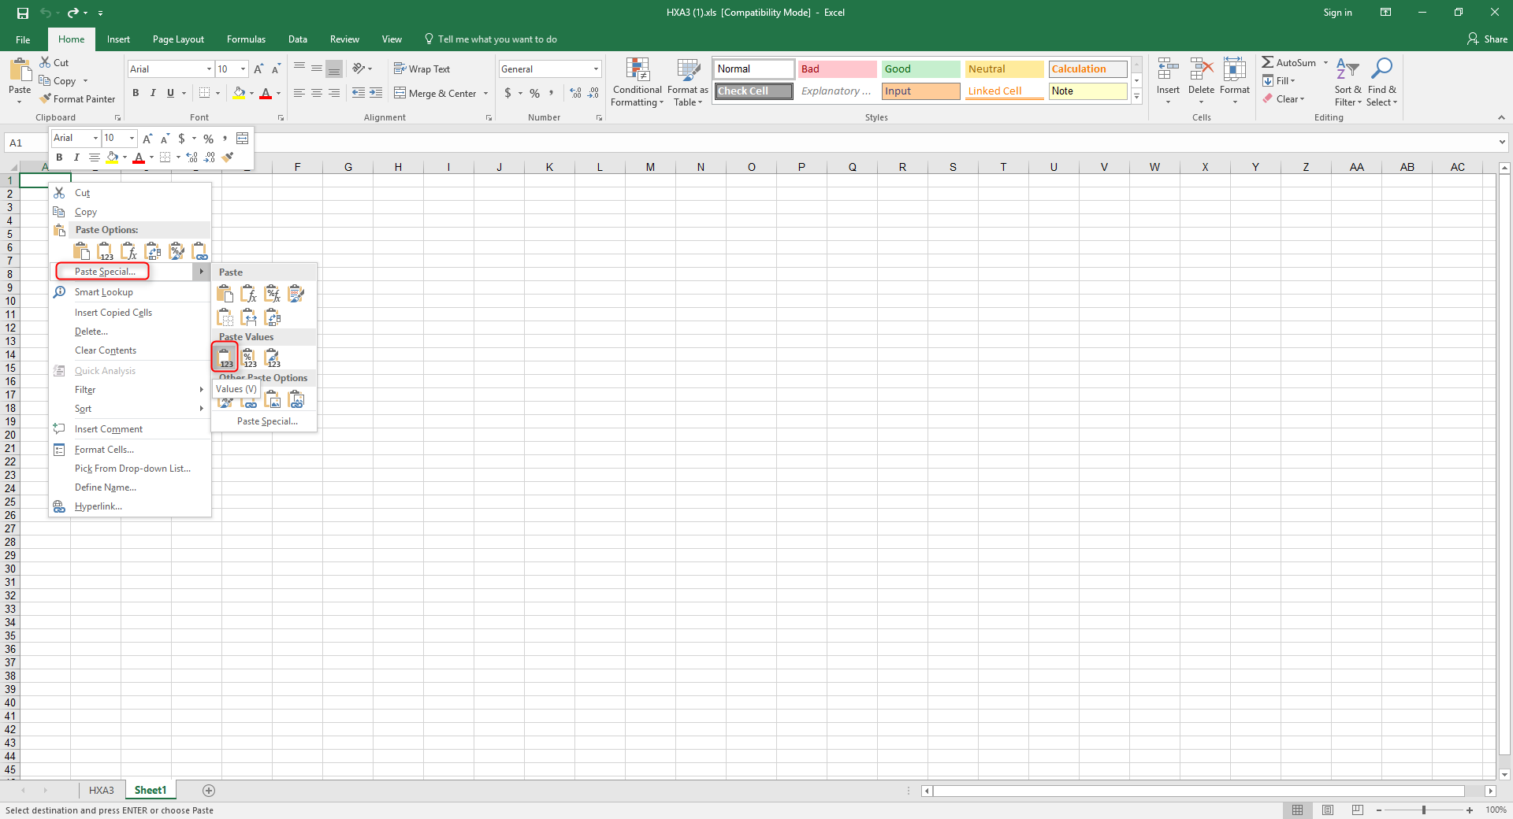Screen dimensions: 1513x819
Task: Switch to Page Break Preview in status bar
Action: 1357,810
